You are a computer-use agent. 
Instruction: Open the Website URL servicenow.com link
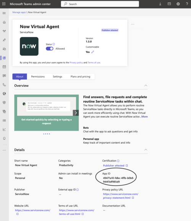pyautogui.click(x=32, y=210)
